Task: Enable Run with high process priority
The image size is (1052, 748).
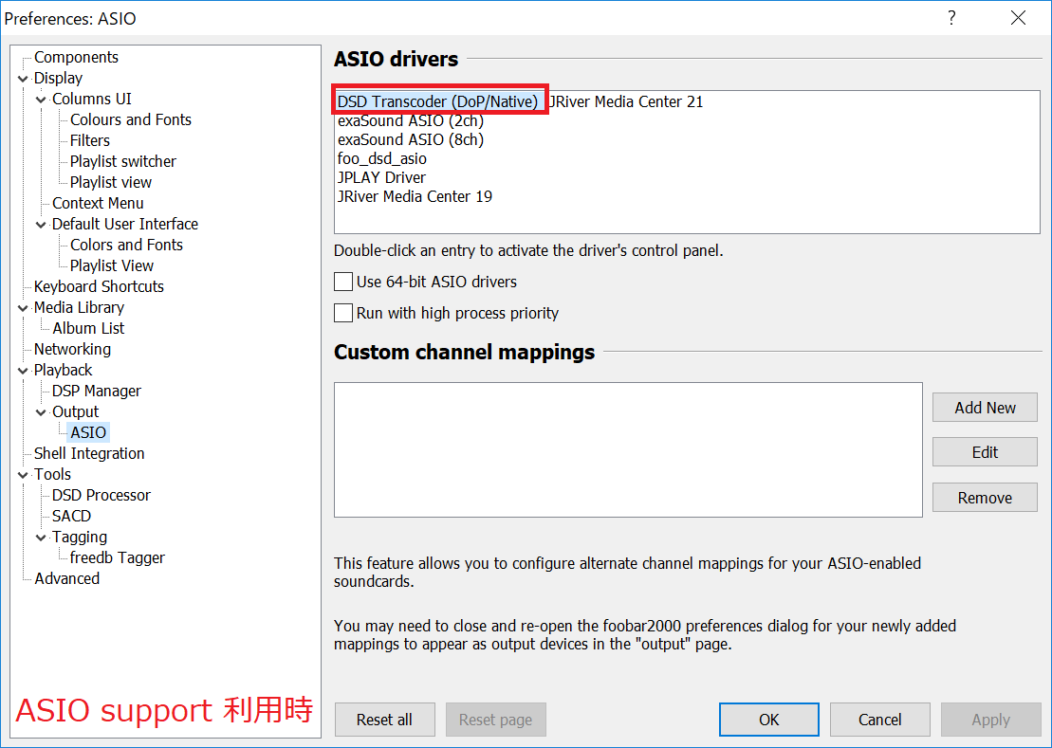Action: (343, 313)
